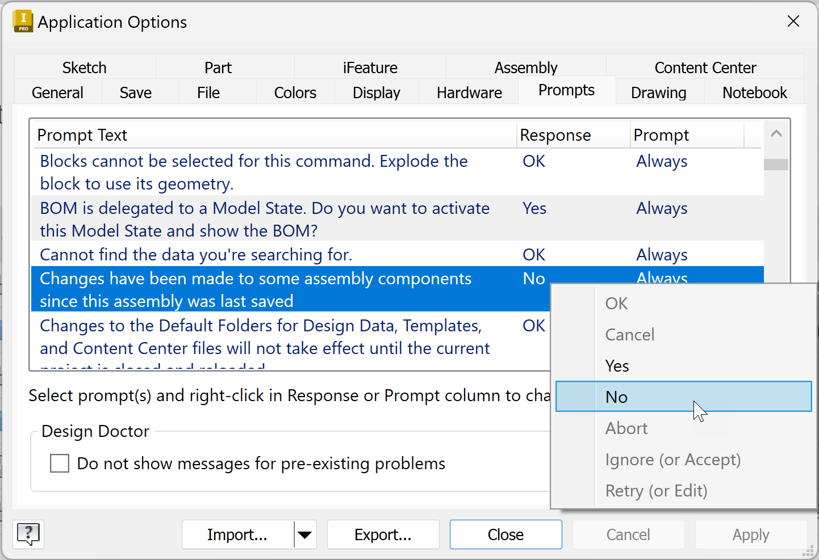This screenshot has height=560, width=819.
Task: Open the Import button dropdown arrow
Action: click(305, 534)
